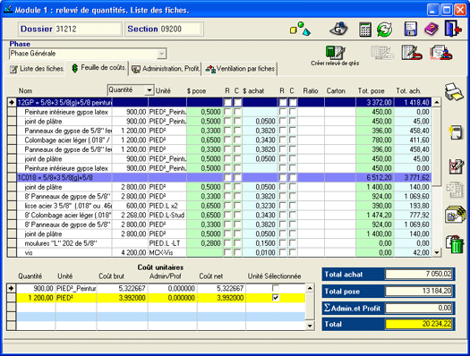Click the 5,322667 Coût brut cell
The width and height of the screenshot is (470, 356).
[123, 288]
